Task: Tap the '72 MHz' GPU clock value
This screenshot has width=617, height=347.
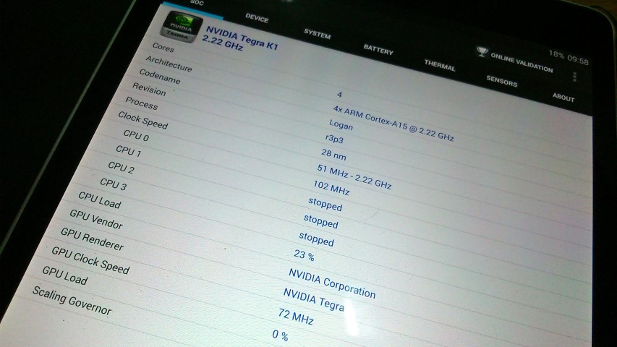Action: 296,317
